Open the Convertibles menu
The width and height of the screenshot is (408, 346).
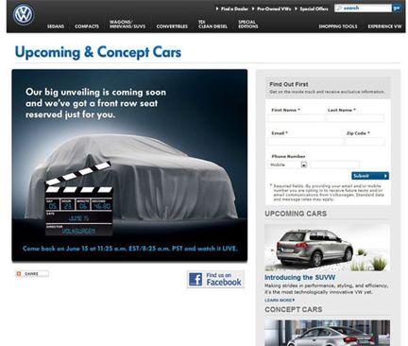click(172, 26)
